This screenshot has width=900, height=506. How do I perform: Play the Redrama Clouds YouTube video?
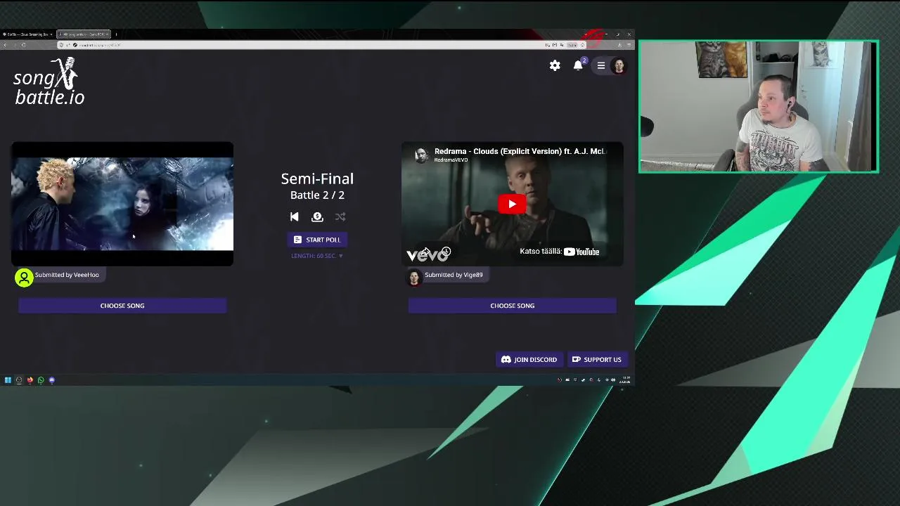coord(512,204)
